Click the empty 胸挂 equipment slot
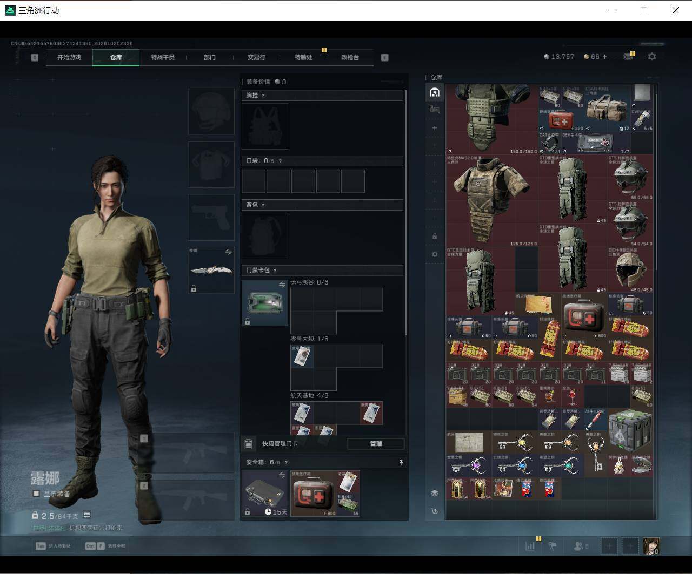This screenshot has height=574, width=692. point(265,126)
